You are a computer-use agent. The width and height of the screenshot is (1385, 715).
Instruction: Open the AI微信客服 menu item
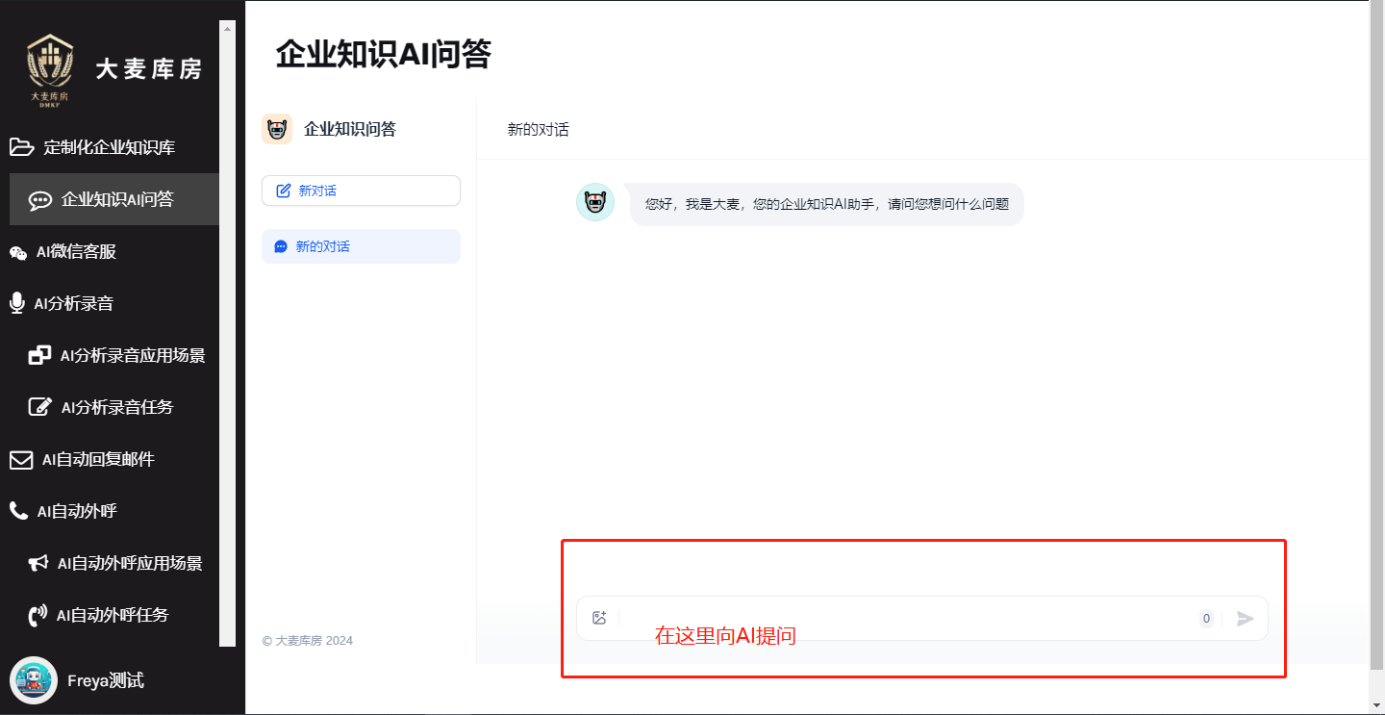click(110, 251)
